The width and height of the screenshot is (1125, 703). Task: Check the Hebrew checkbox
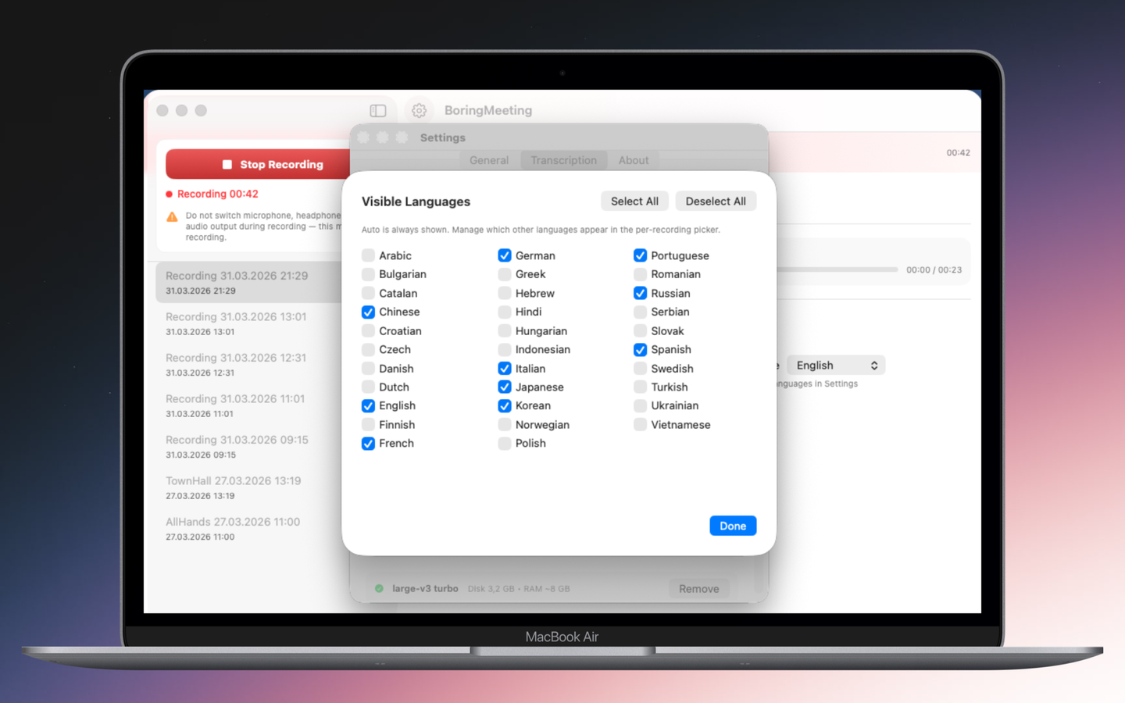[x=505, y=293]
